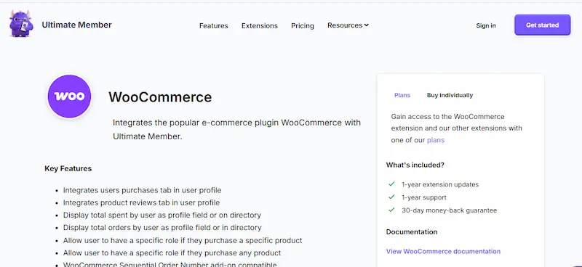The height and width of the screenshot is (267, 582).
Task: Click the Sign in link
Action: 486,25
